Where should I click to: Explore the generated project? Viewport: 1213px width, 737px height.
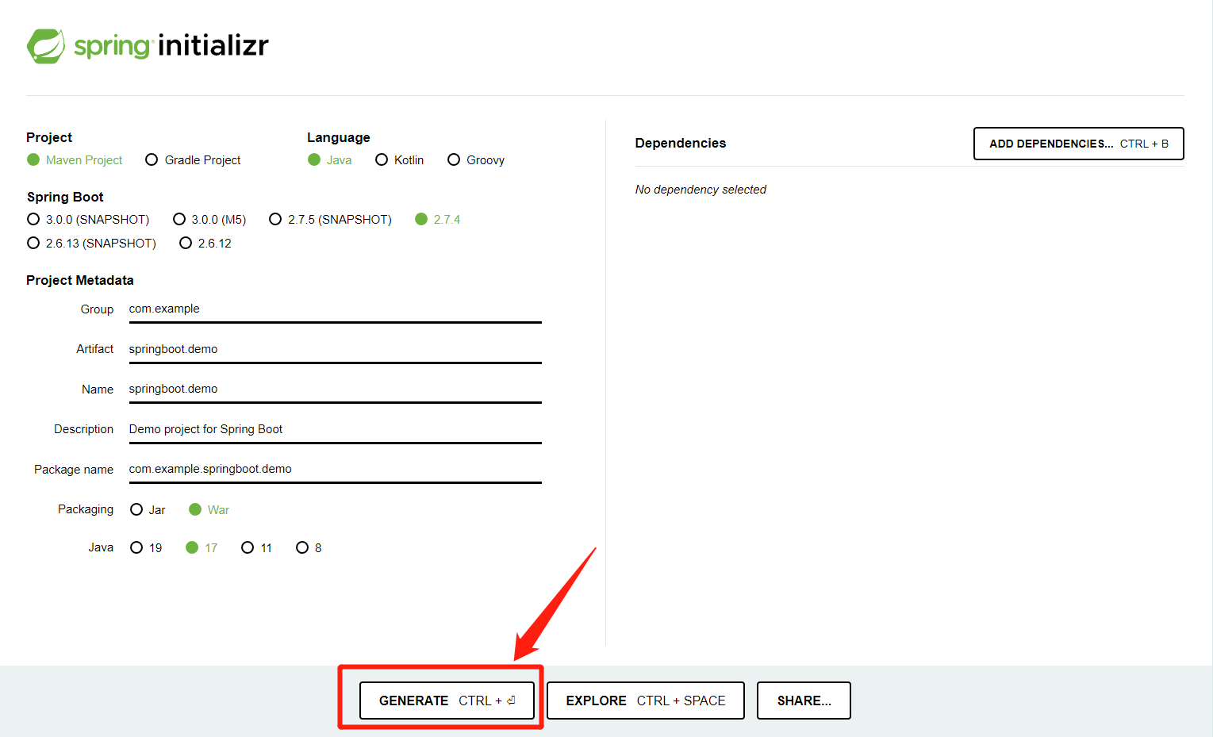point(646,701)
